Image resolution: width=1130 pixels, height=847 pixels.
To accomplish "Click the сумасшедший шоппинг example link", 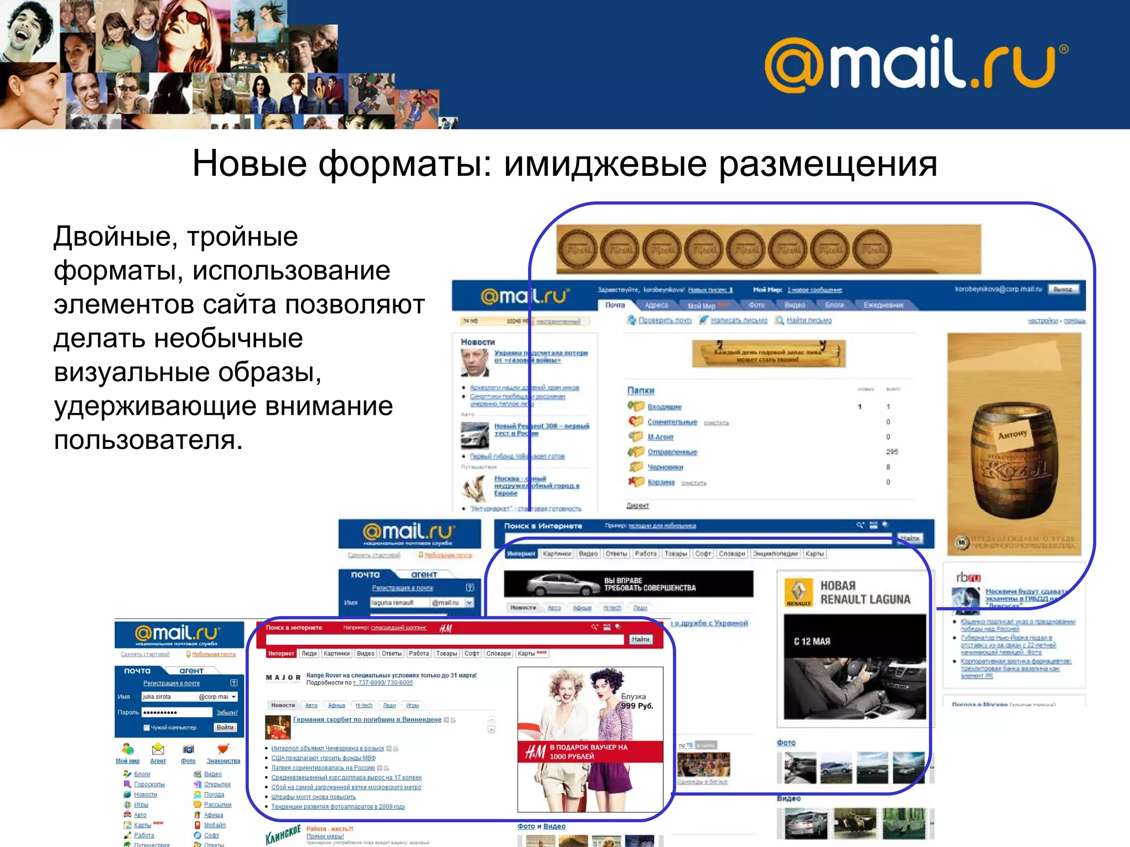I will [x=398, y=628].
